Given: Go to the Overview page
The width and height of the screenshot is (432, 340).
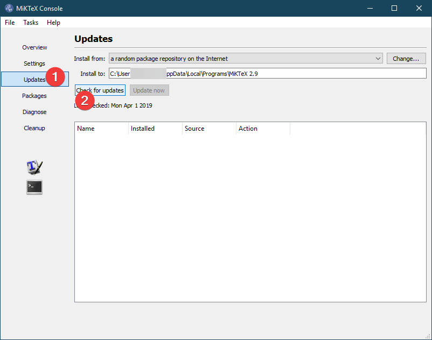Looking at the screenshot, I should click(34, 47).
